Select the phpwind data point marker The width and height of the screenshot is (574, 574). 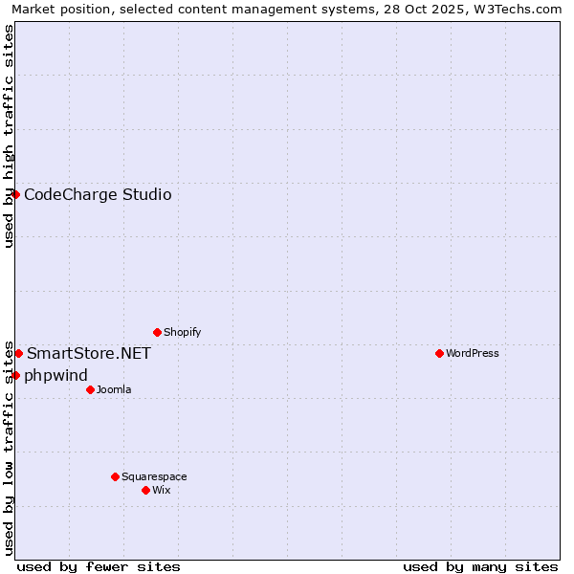15,375
